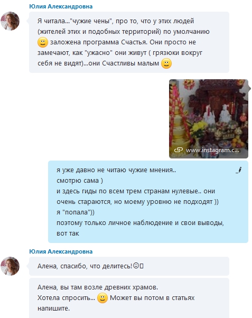
Task: Click the text 'я "попала"))' line
Action: (x=76, y=212)
